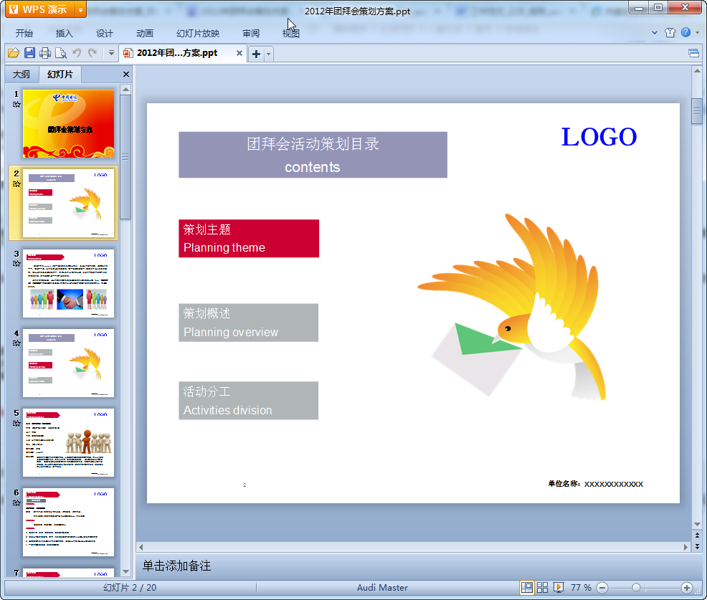
Task: Click the animation star icon beside slide 1
Action: pyautogui.click(x=16, y=105)
